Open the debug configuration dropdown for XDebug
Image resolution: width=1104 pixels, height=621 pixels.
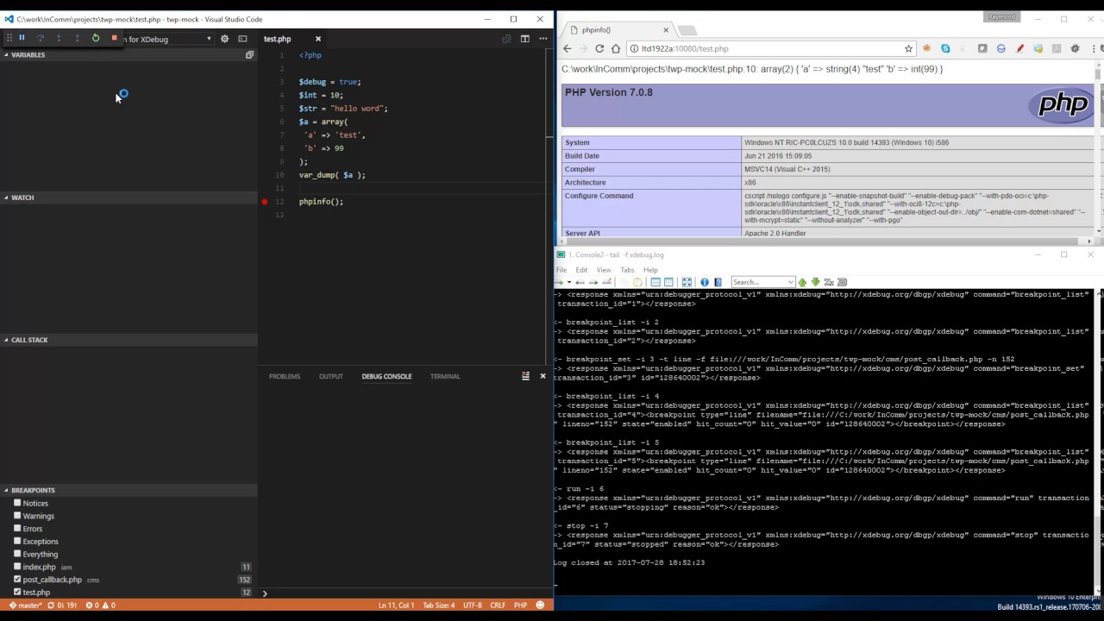coord(168,39)
